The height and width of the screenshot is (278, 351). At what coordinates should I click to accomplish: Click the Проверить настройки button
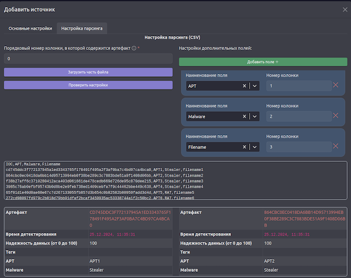click(x=88, y=85)
